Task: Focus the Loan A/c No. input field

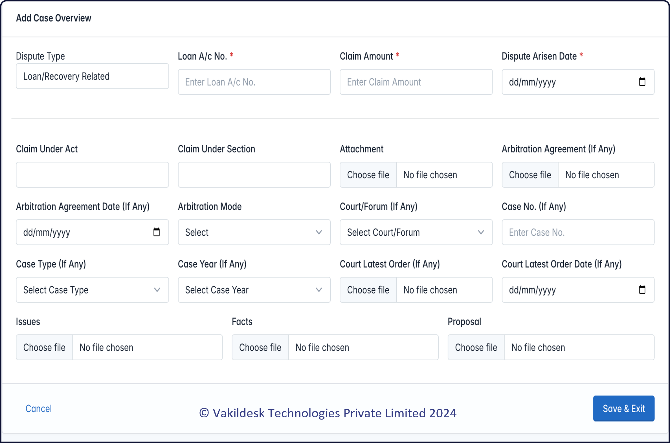Action: click(254, 82)
